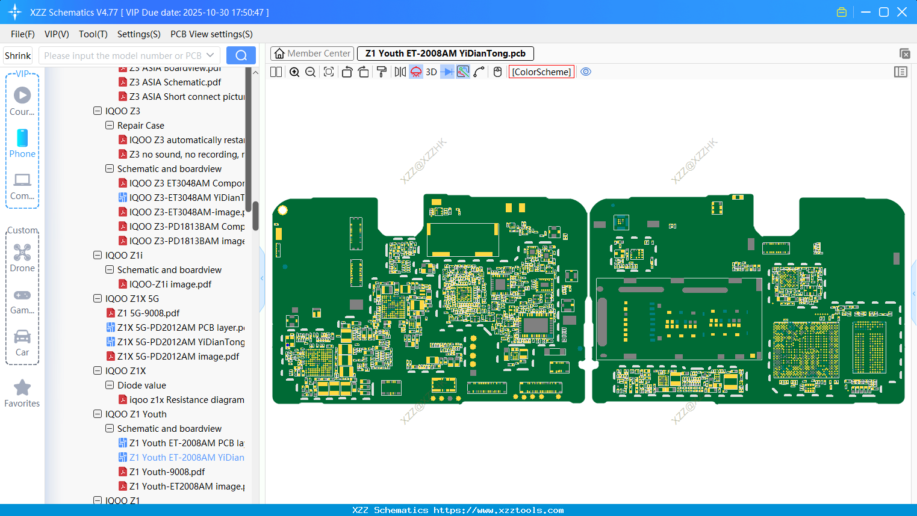Click the Member Center button
Image resolution: width=917 pixels, height=516 pixels.
[x=312, y=54]
